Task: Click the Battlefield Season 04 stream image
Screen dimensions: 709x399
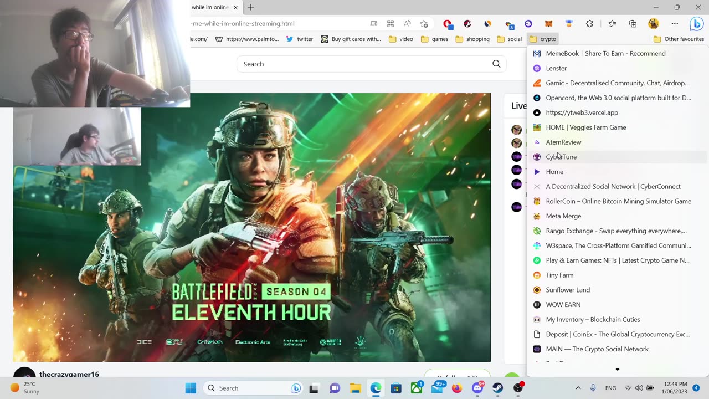Action: tap(251, 227)
